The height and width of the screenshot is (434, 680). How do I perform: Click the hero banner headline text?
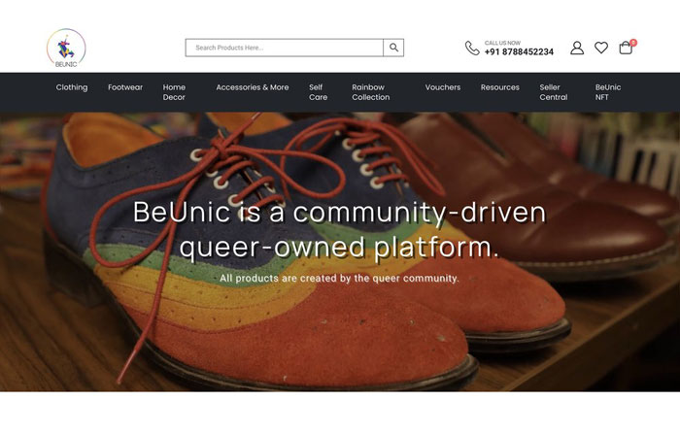340,230
